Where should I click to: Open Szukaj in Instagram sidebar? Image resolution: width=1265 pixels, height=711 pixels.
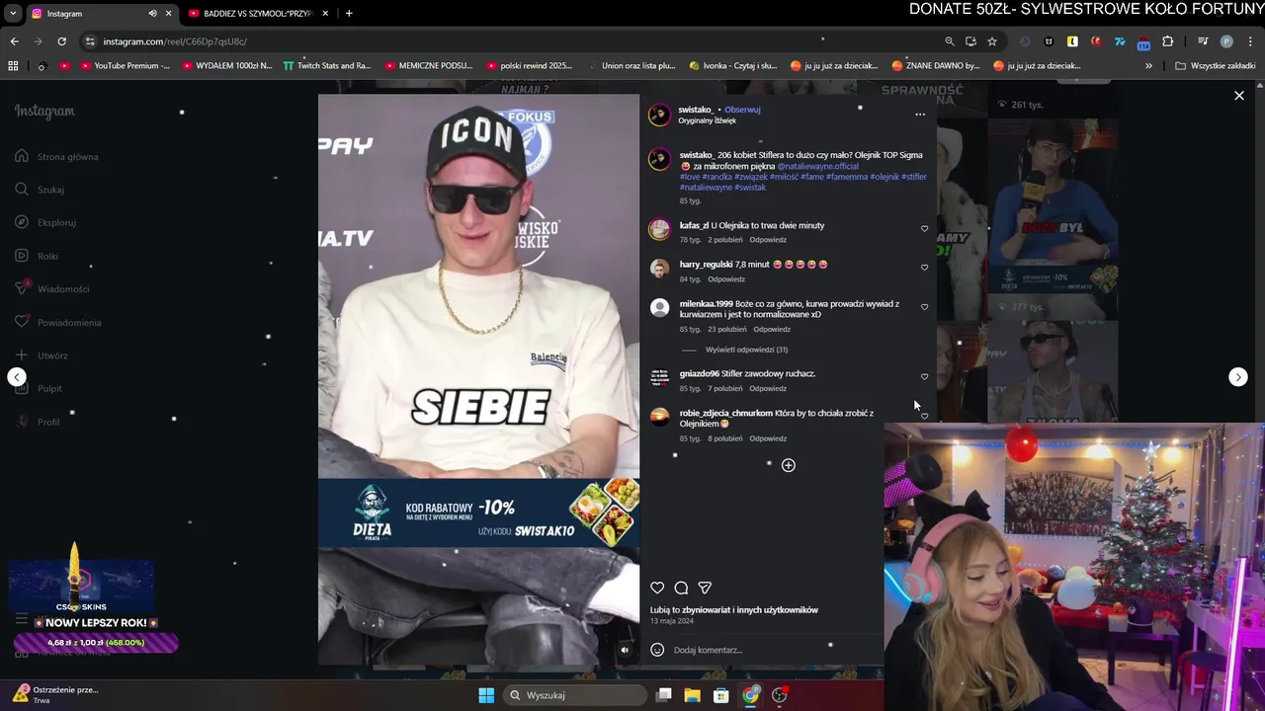(40, 190)
